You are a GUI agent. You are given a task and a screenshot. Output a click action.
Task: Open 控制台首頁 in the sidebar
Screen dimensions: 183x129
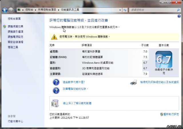point(14,19)
